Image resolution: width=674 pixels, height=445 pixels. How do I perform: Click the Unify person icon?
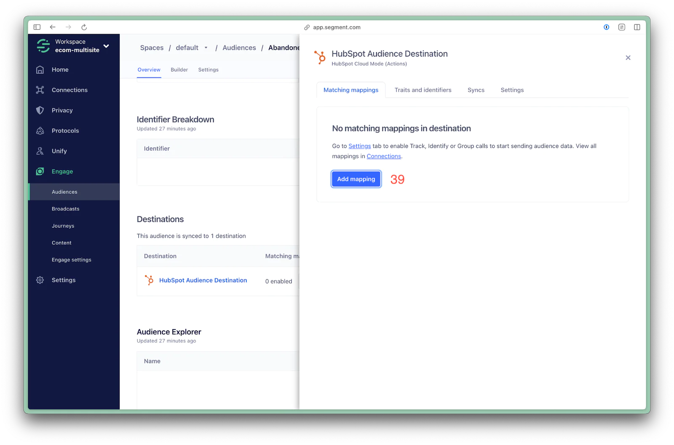pyautogui.click(x=40, y=151)
